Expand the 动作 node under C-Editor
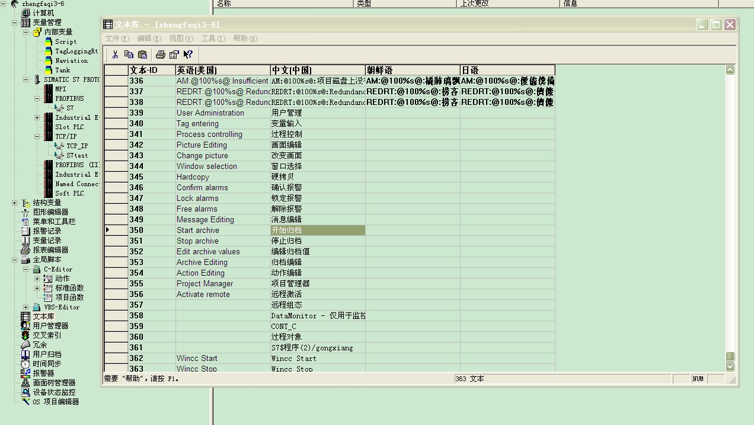754x425 pixels. pos(37,279)
